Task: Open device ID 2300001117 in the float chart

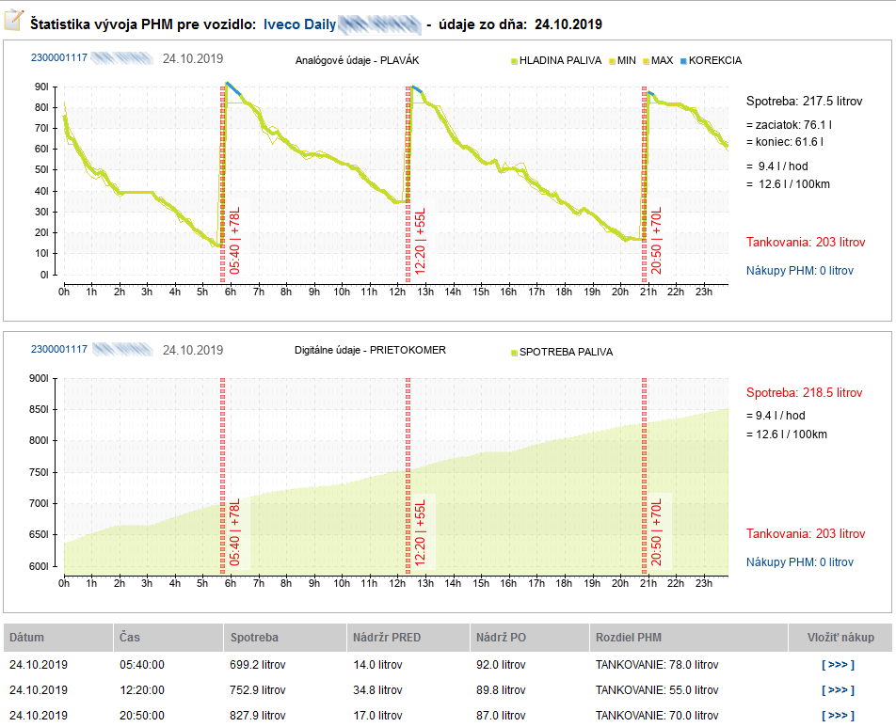Action: pos(58,58)
